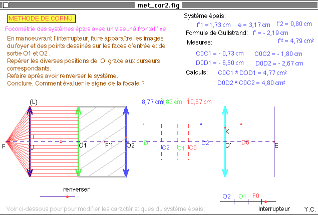
Task: Click the blue exit face arrow at O2
Action: (x=125, y=160)
